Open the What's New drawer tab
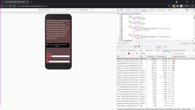This screenshot has width=195, height=110. [132, 50]
